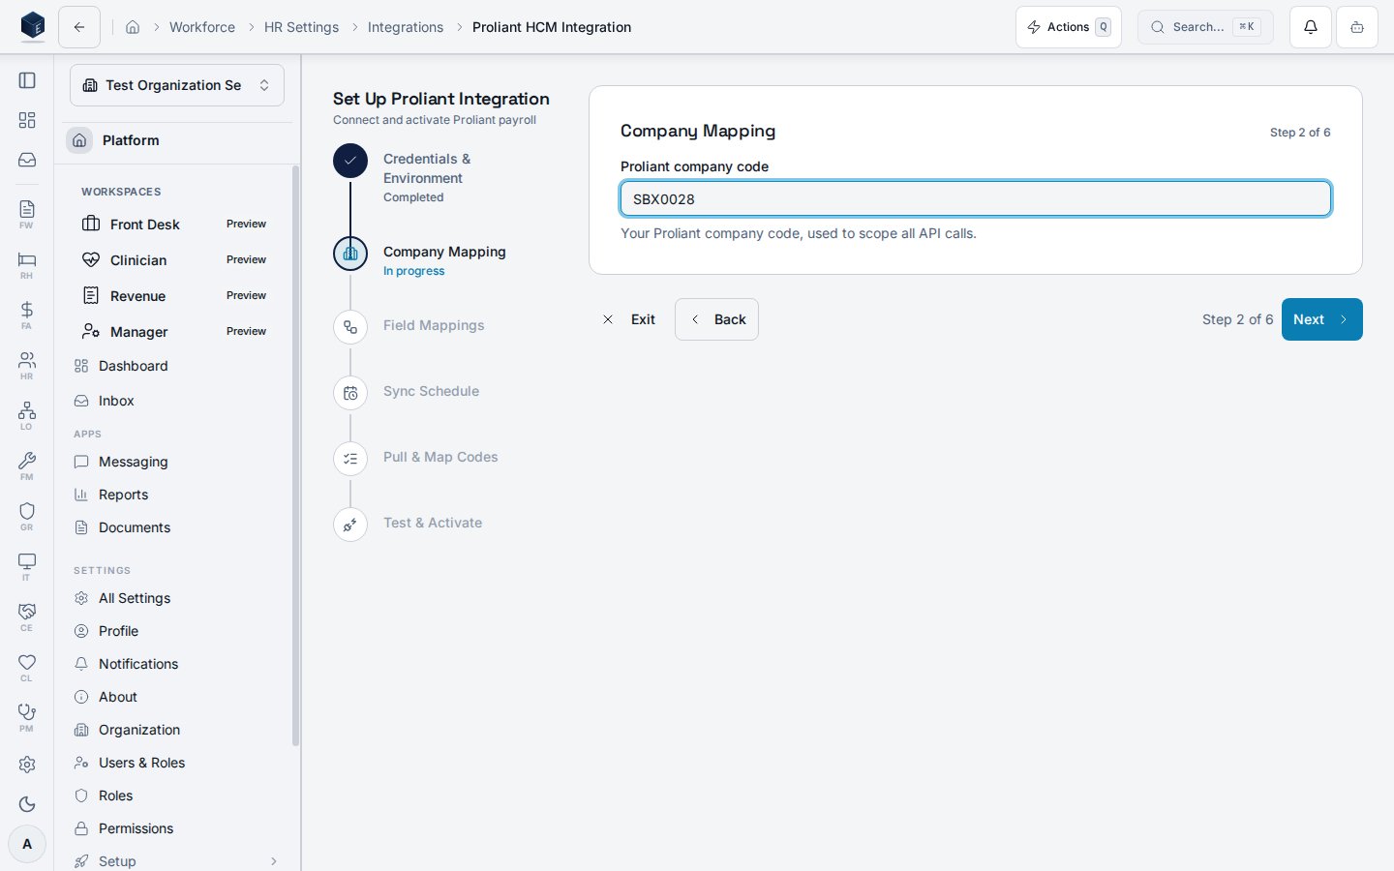This screenshot has width=1394, height=871.
Task: Open settings gear in left rail
Action: tap(27, 765)
